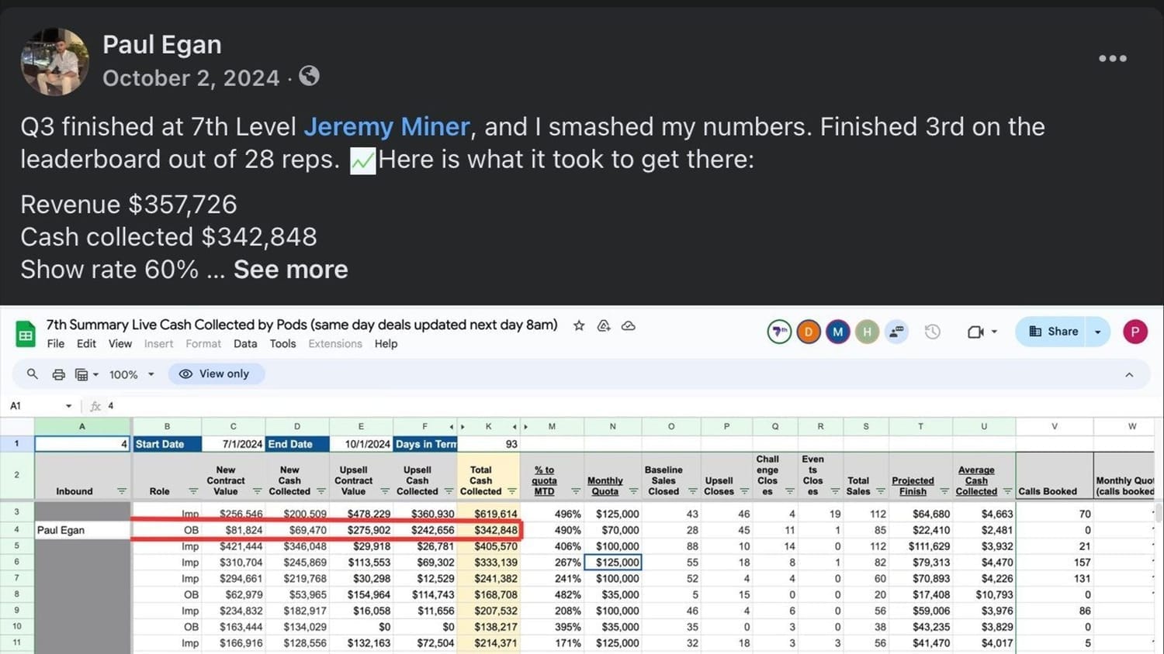This screenshot has height=654, width=1164.
Task: Open version history clock icon
Action: pyautogui.click(x=932, y=332)
